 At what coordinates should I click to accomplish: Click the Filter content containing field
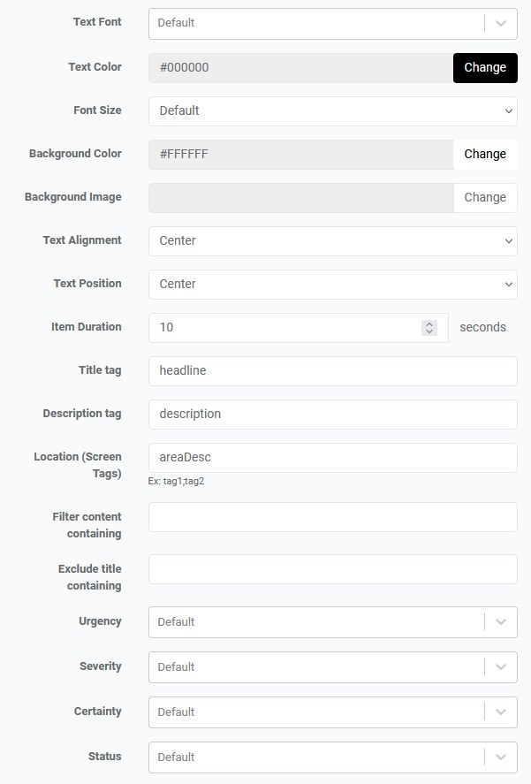(332, 516)
